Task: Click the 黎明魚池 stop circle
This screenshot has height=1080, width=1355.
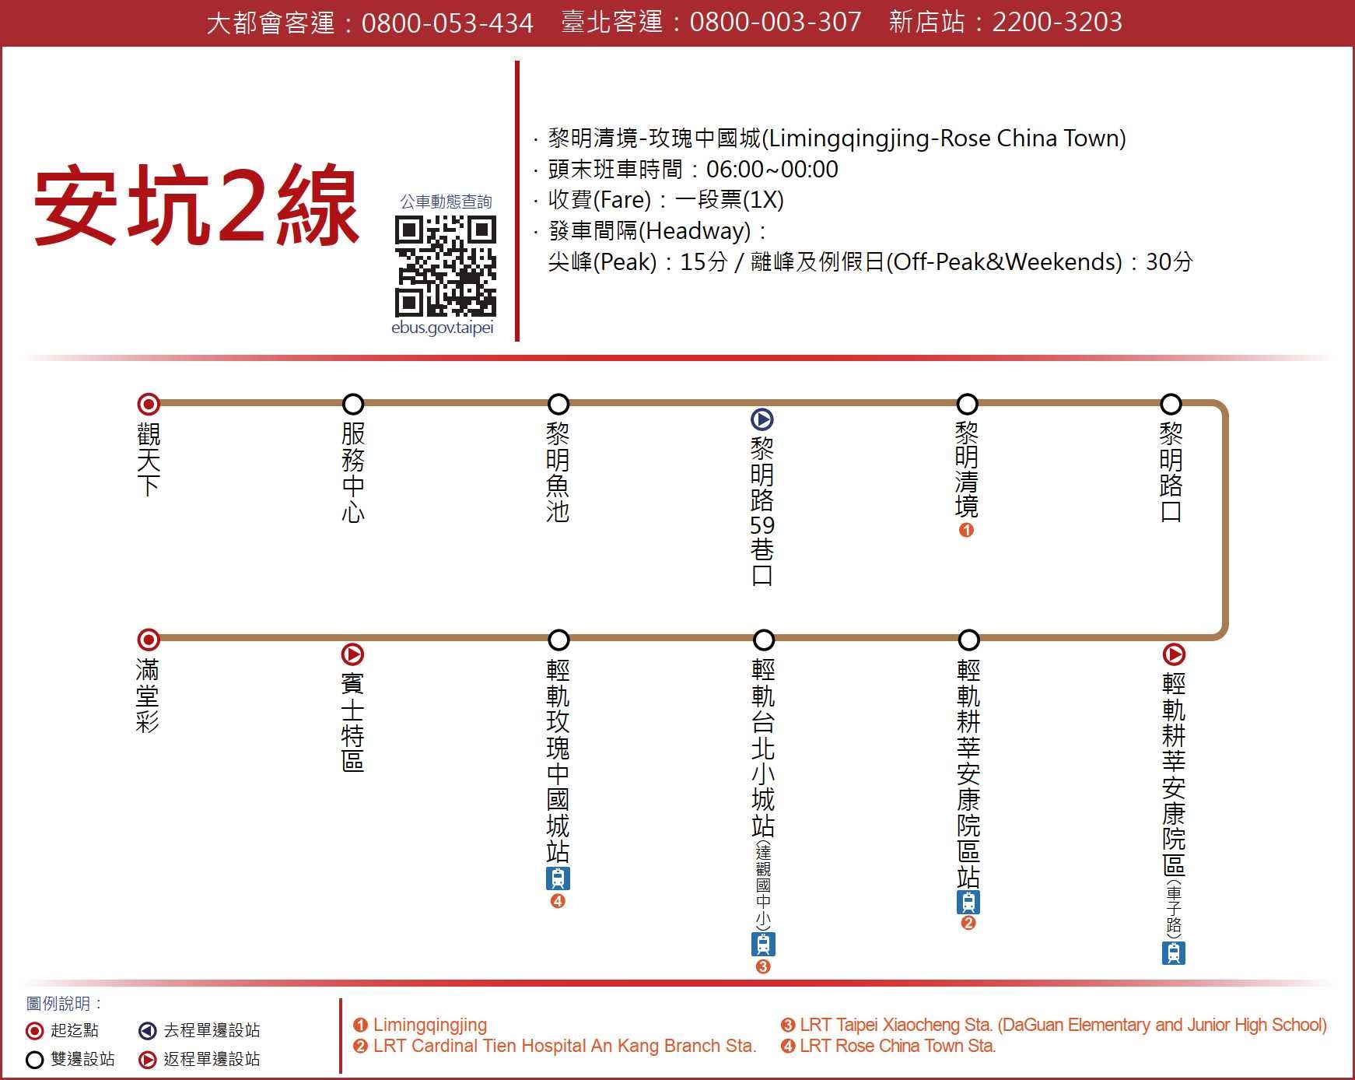Action: click(558, 404)
